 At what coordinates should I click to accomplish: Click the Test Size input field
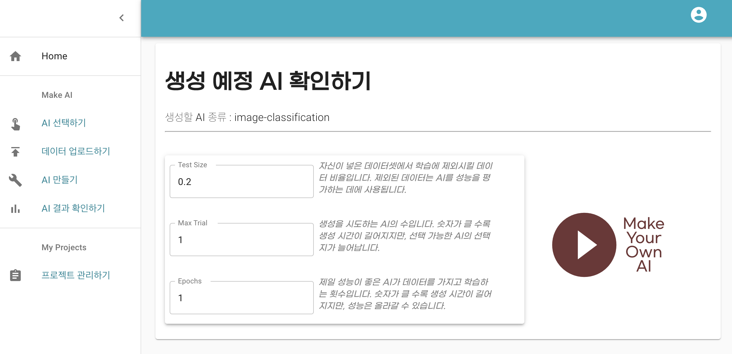pos(241,182)
